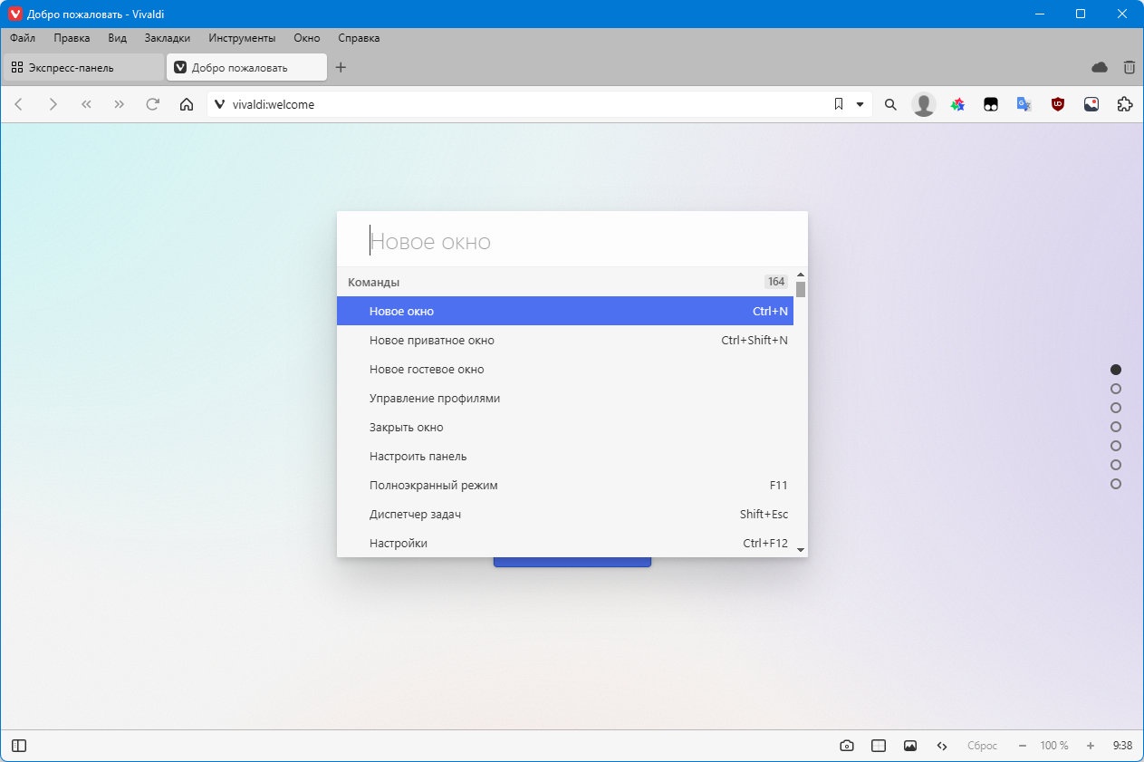The image size is (1144, 762).
Task: Open the Настройки command
Action: pyautogui.click(x=565, y=543)
